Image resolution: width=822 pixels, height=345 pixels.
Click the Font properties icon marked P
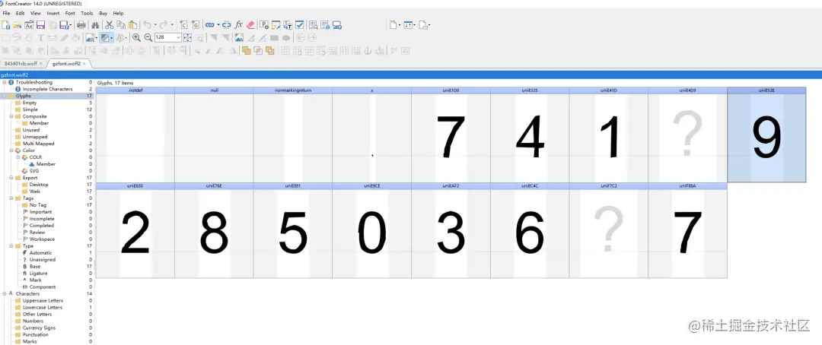click(x=263, y=24)
